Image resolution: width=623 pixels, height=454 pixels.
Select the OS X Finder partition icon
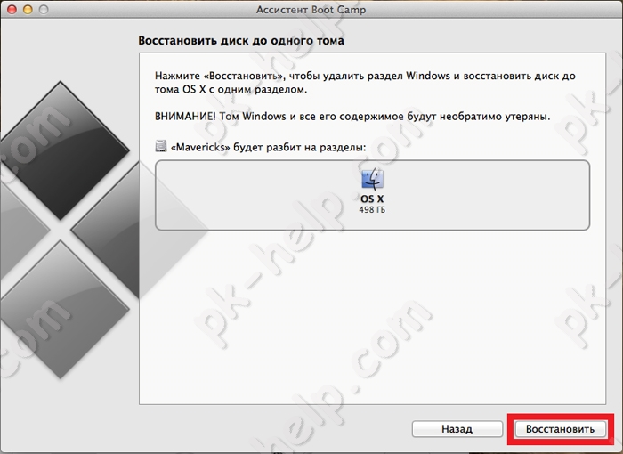[x=372, y=179]
